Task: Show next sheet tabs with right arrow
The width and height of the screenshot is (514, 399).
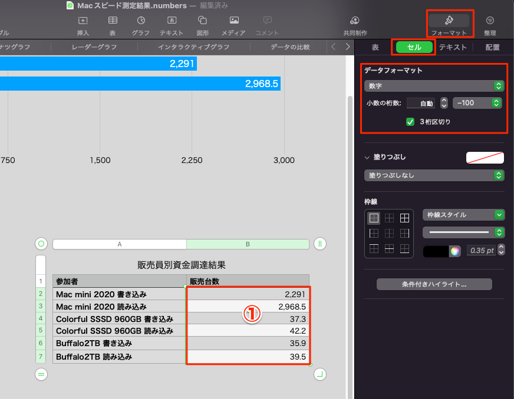Action: [347, 47]
